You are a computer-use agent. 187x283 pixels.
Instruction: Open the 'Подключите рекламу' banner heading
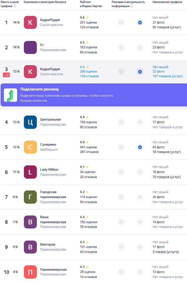click(40, 89)
